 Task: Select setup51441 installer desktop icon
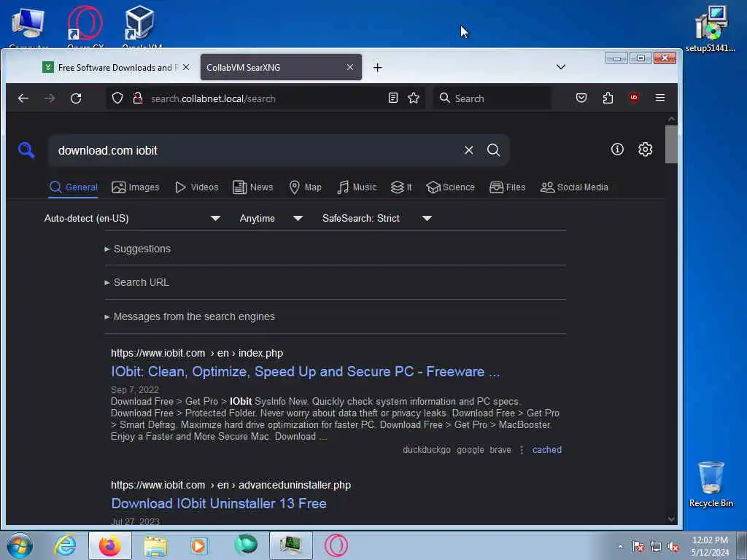[x=711, y=28]
